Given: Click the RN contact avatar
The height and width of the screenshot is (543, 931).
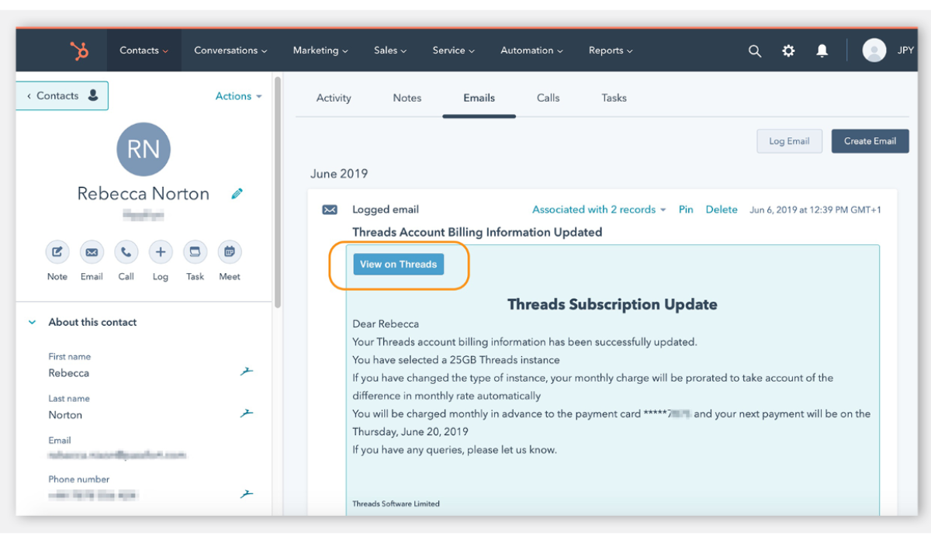Looking at the screenshot, I should click(x=144, y=149).
